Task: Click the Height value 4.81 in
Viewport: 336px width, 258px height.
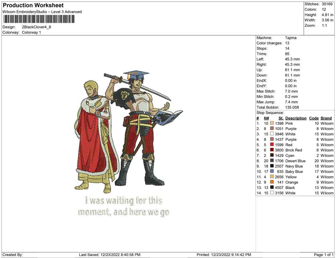Action: coord(327,15)
